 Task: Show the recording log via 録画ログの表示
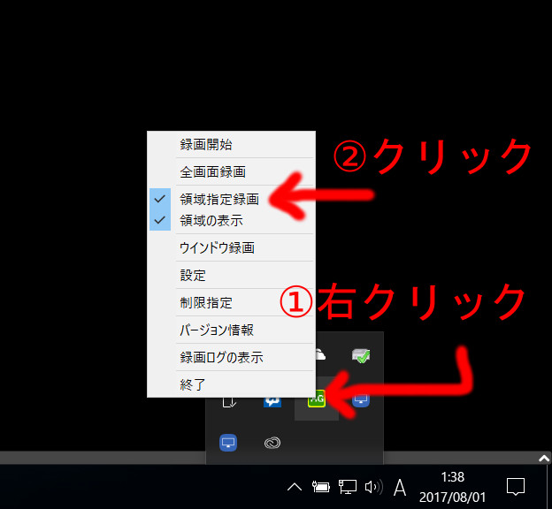click(x=231, y=357)
